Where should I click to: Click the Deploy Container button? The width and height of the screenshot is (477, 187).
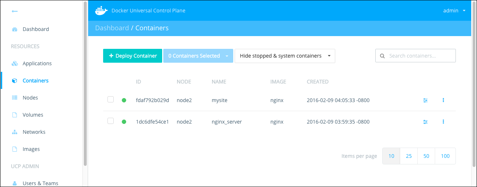coord(133,56)
